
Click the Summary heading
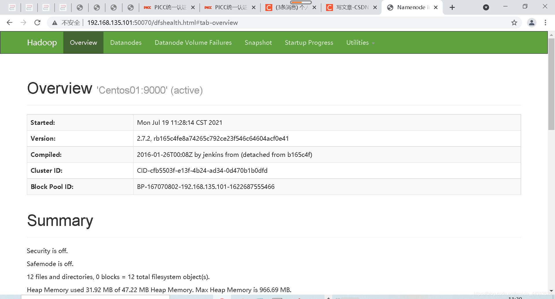point(60,221)
